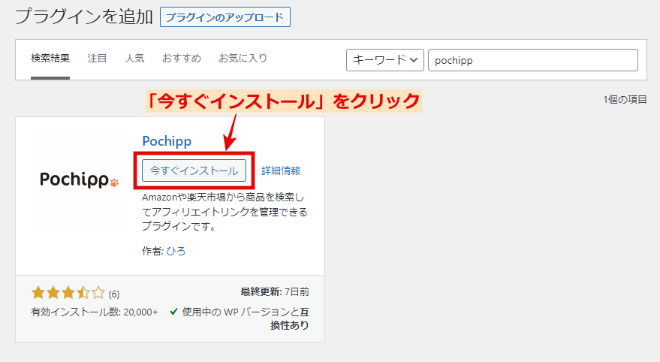The height and width of the screenshot is (362, 660).
Task: Switch to the 検索結果 tab
Action: (x=50, y=58)
